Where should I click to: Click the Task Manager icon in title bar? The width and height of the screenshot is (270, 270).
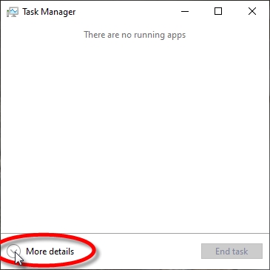[13, 12]
